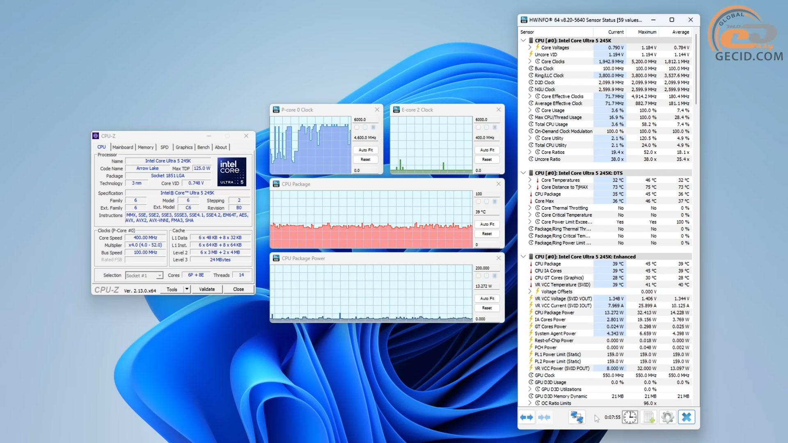Click Auto Fit in the P-core 0 Clock window
The width and height of the screenshot is (788, 443).
coord(366,150)
